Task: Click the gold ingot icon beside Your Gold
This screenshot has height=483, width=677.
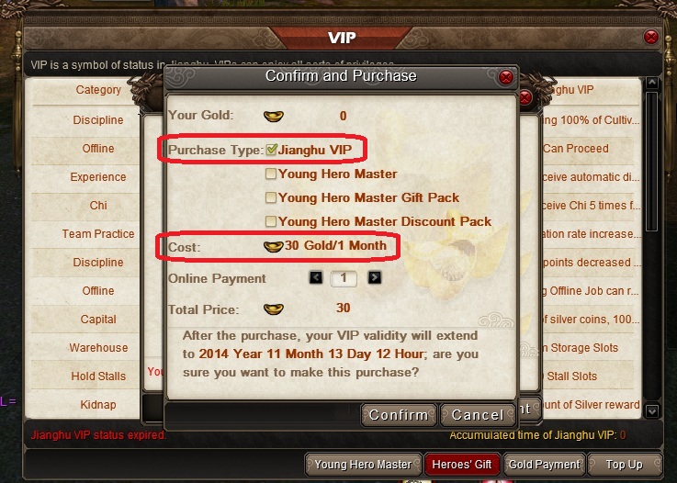Action: click(x=274, y=116)
